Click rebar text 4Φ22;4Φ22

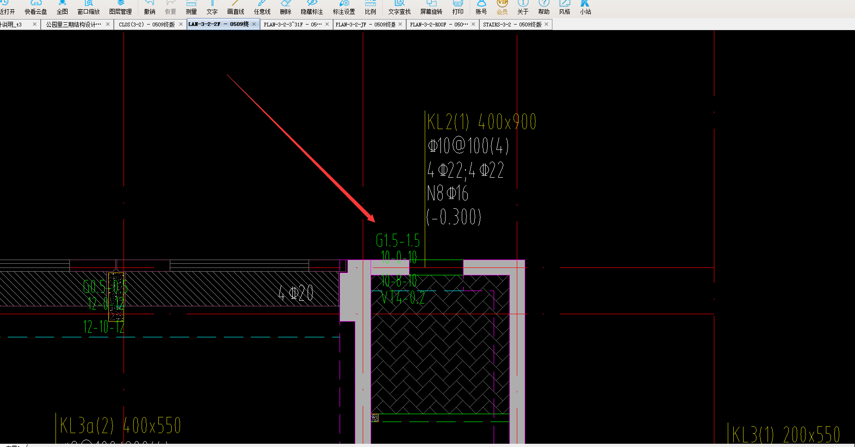tap(465, 170)
